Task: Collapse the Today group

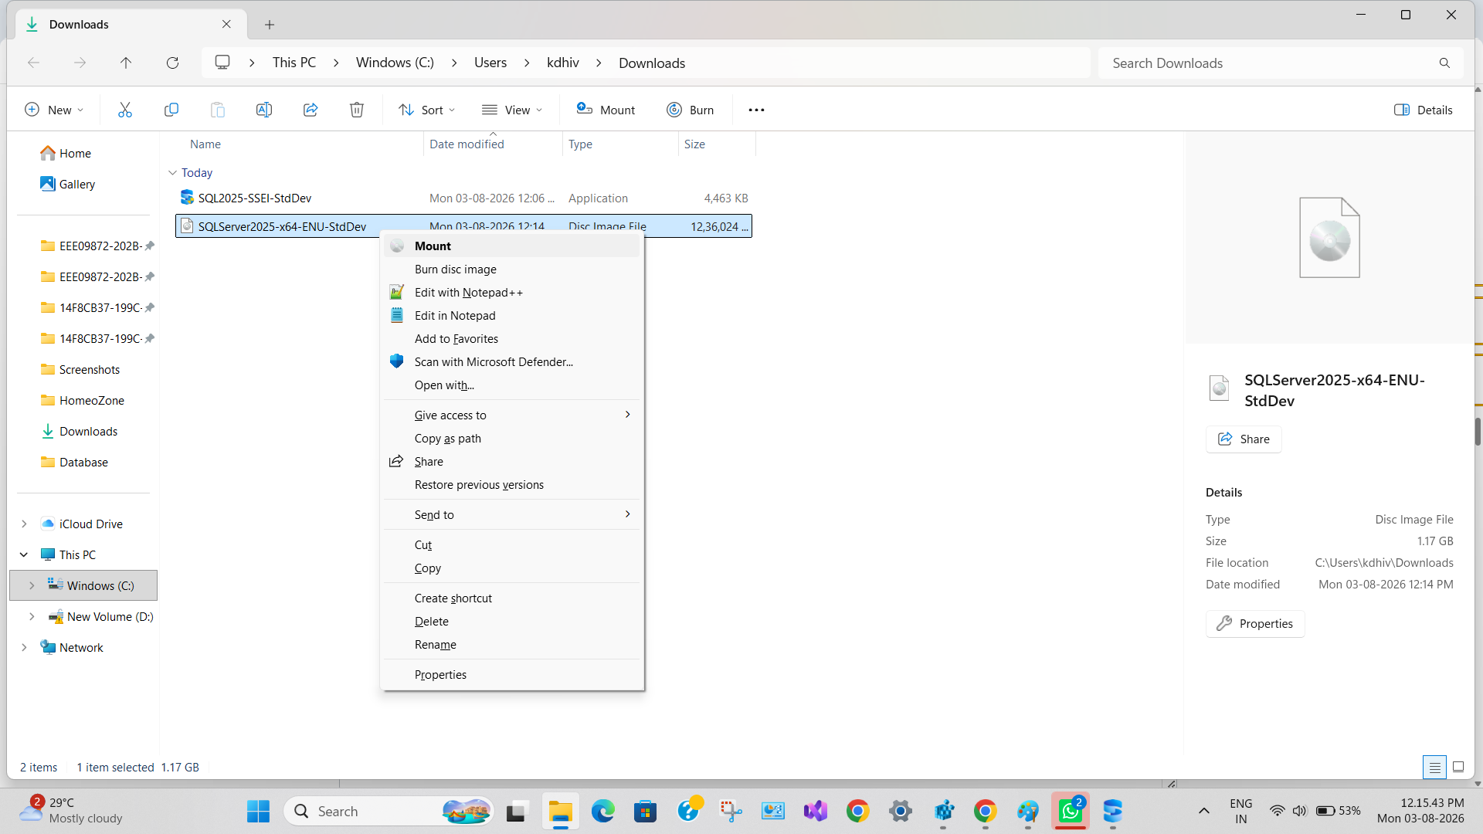Action: pos(172,173)
